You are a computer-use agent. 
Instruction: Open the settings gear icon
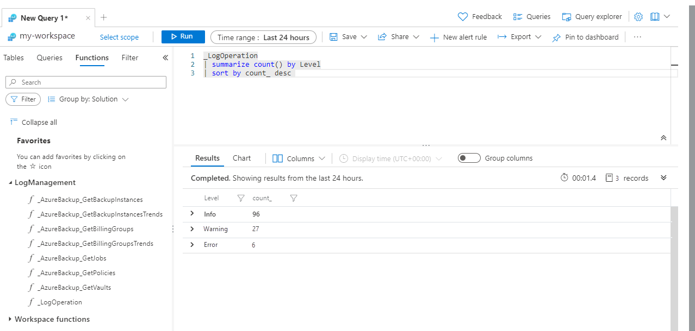tap(638, 17)
